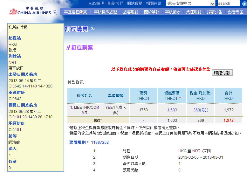The width and height of the screenshot is (247, 173).
Task: Click the 369(稅) tax link
Action: coord(201,110)
